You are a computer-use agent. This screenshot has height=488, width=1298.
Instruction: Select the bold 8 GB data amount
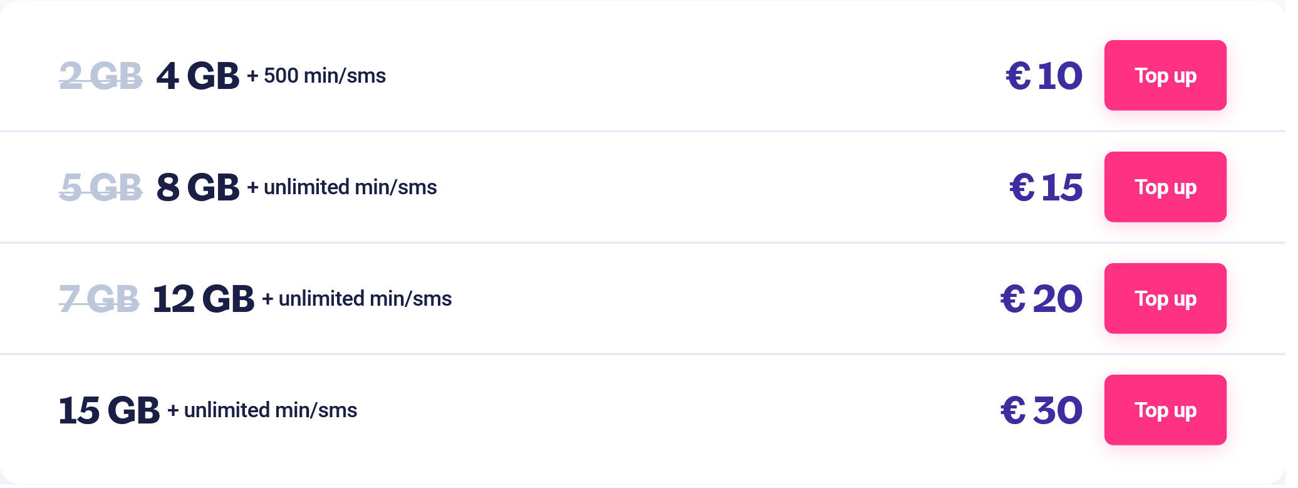pos(197,187)
